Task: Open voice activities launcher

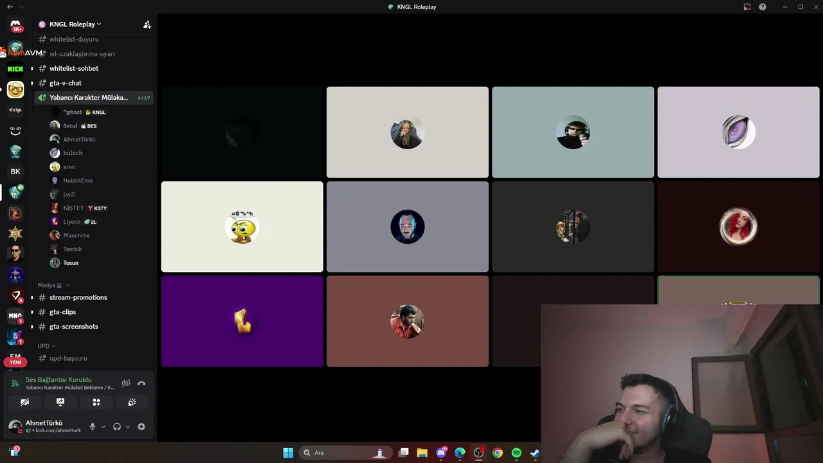Action: coord(96,402)
